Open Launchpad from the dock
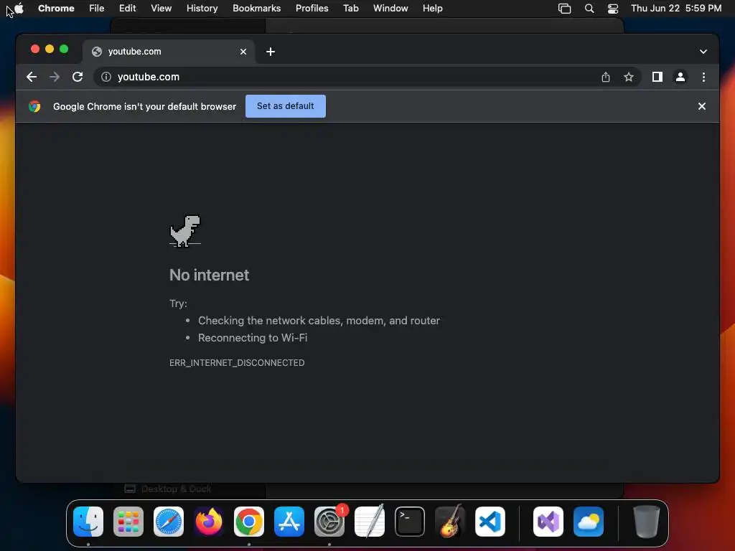The image size is (735, 551). (x=128, y=522)
